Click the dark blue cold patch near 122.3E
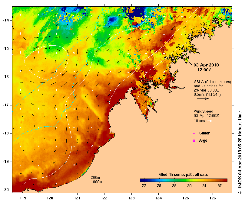 pos(112,20)
